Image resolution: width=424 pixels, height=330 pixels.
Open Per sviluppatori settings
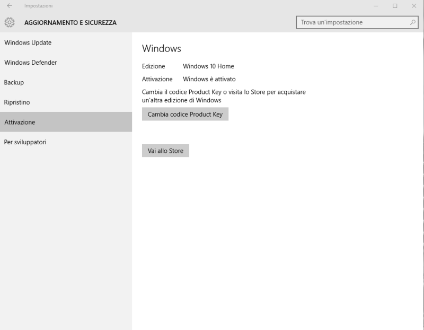click(x=66, y=142)
